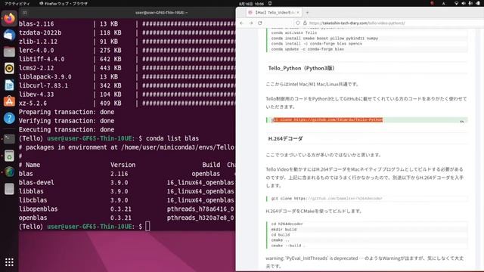This screenshot has height=272, width=484.
Task: Switch to Terminal via dock icon
Action: point(9,139)
